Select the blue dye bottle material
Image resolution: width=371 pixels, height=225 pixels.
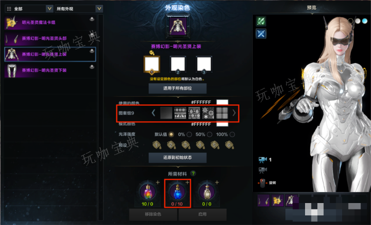click(177, 192)
